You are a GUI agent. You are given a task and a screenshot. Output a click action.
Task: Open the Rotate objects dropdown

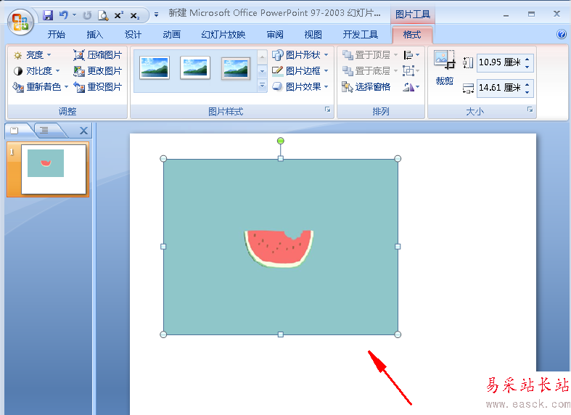411,87
